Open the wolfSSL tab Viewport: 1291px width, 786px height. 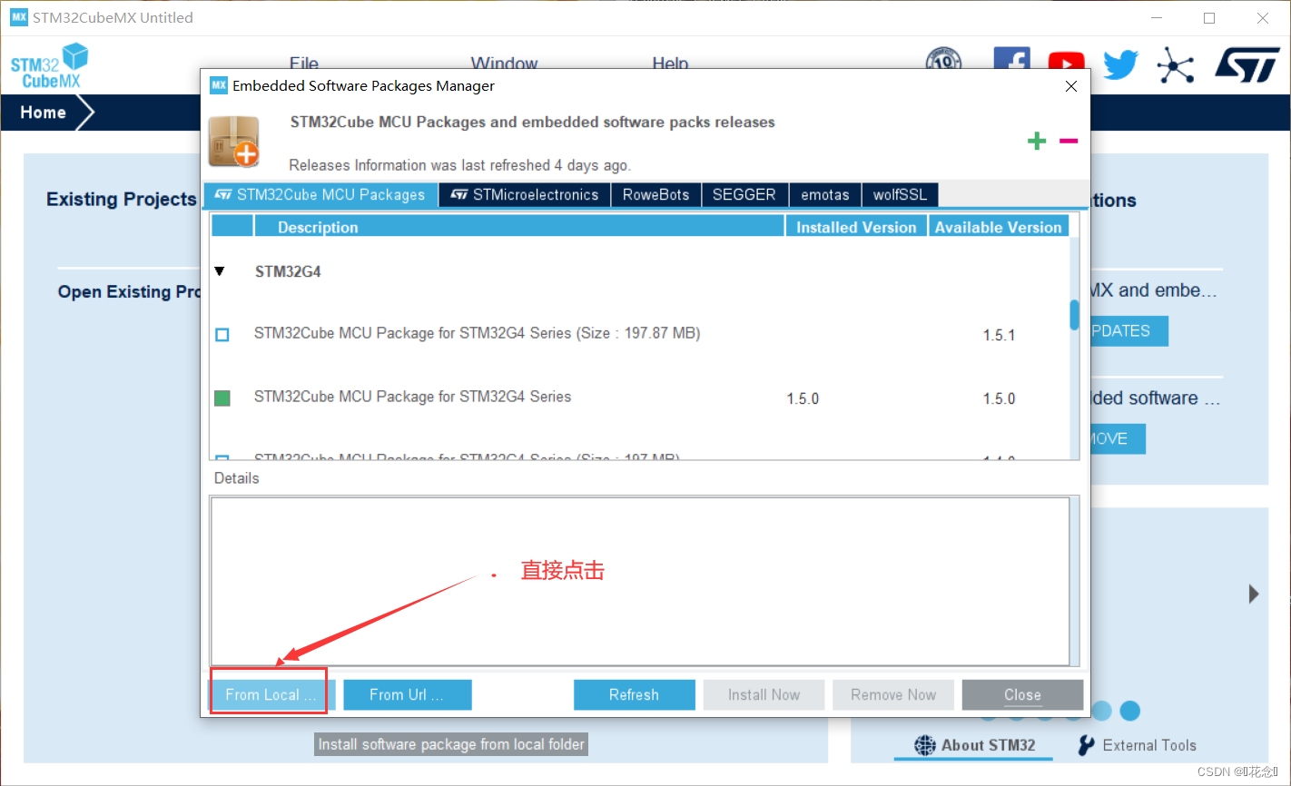(x=900, y=194)
